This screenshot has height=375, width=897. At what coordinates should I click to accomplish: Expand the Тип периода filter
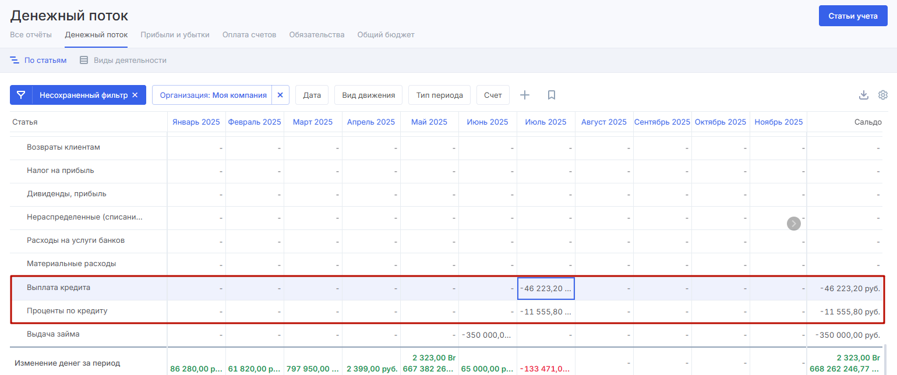pos(439,95)
